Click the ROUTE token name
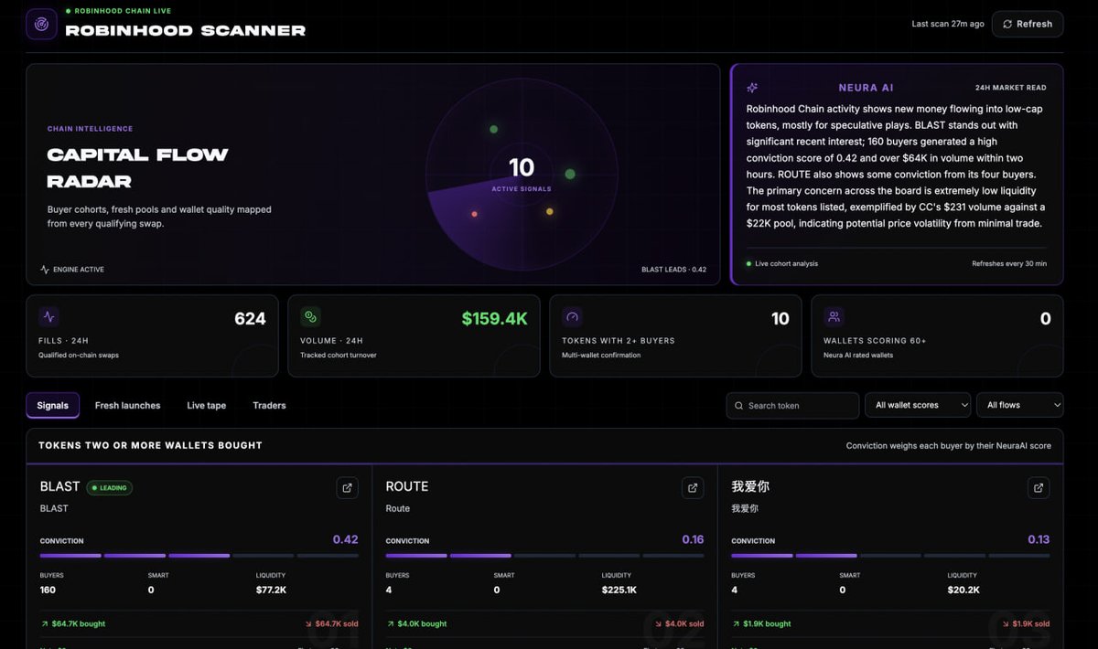This screenshot has width=1098, height=649. click(407, 486)
